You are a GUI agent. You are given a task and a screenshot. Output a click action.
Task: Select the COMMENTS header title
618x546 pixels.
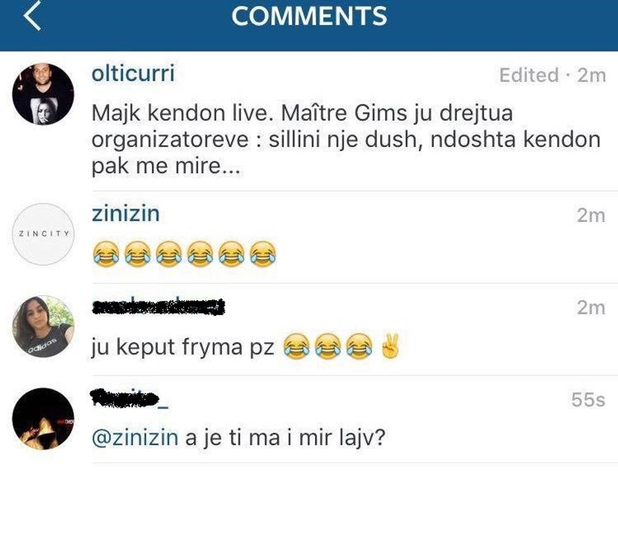point(309,16)
